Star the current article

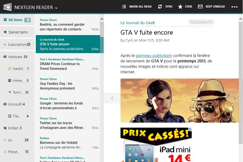[x=180, y=7]
